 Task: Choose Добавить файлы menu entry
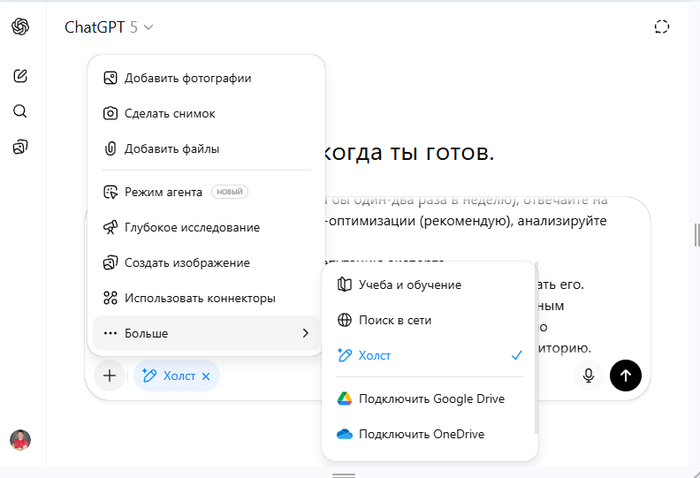[206, 148]
